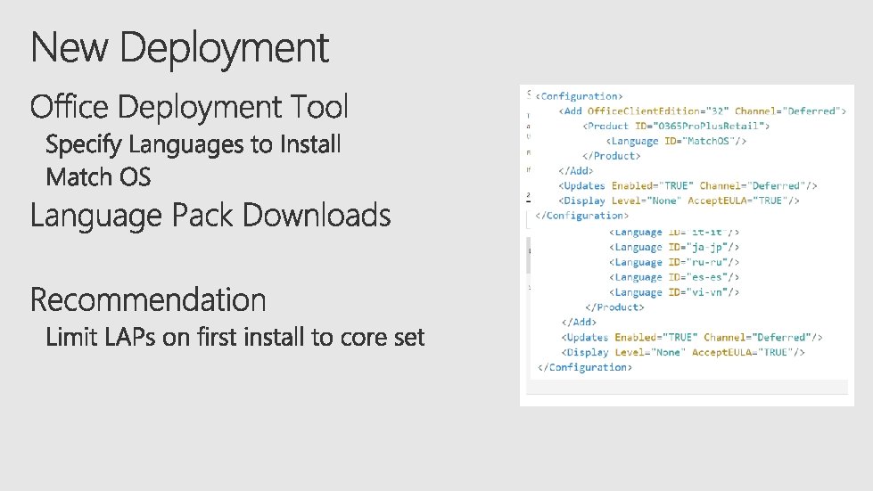Select the 'Office Deployment Tool' heading
This screenshot has width=873, height=491.
(189, 107)
